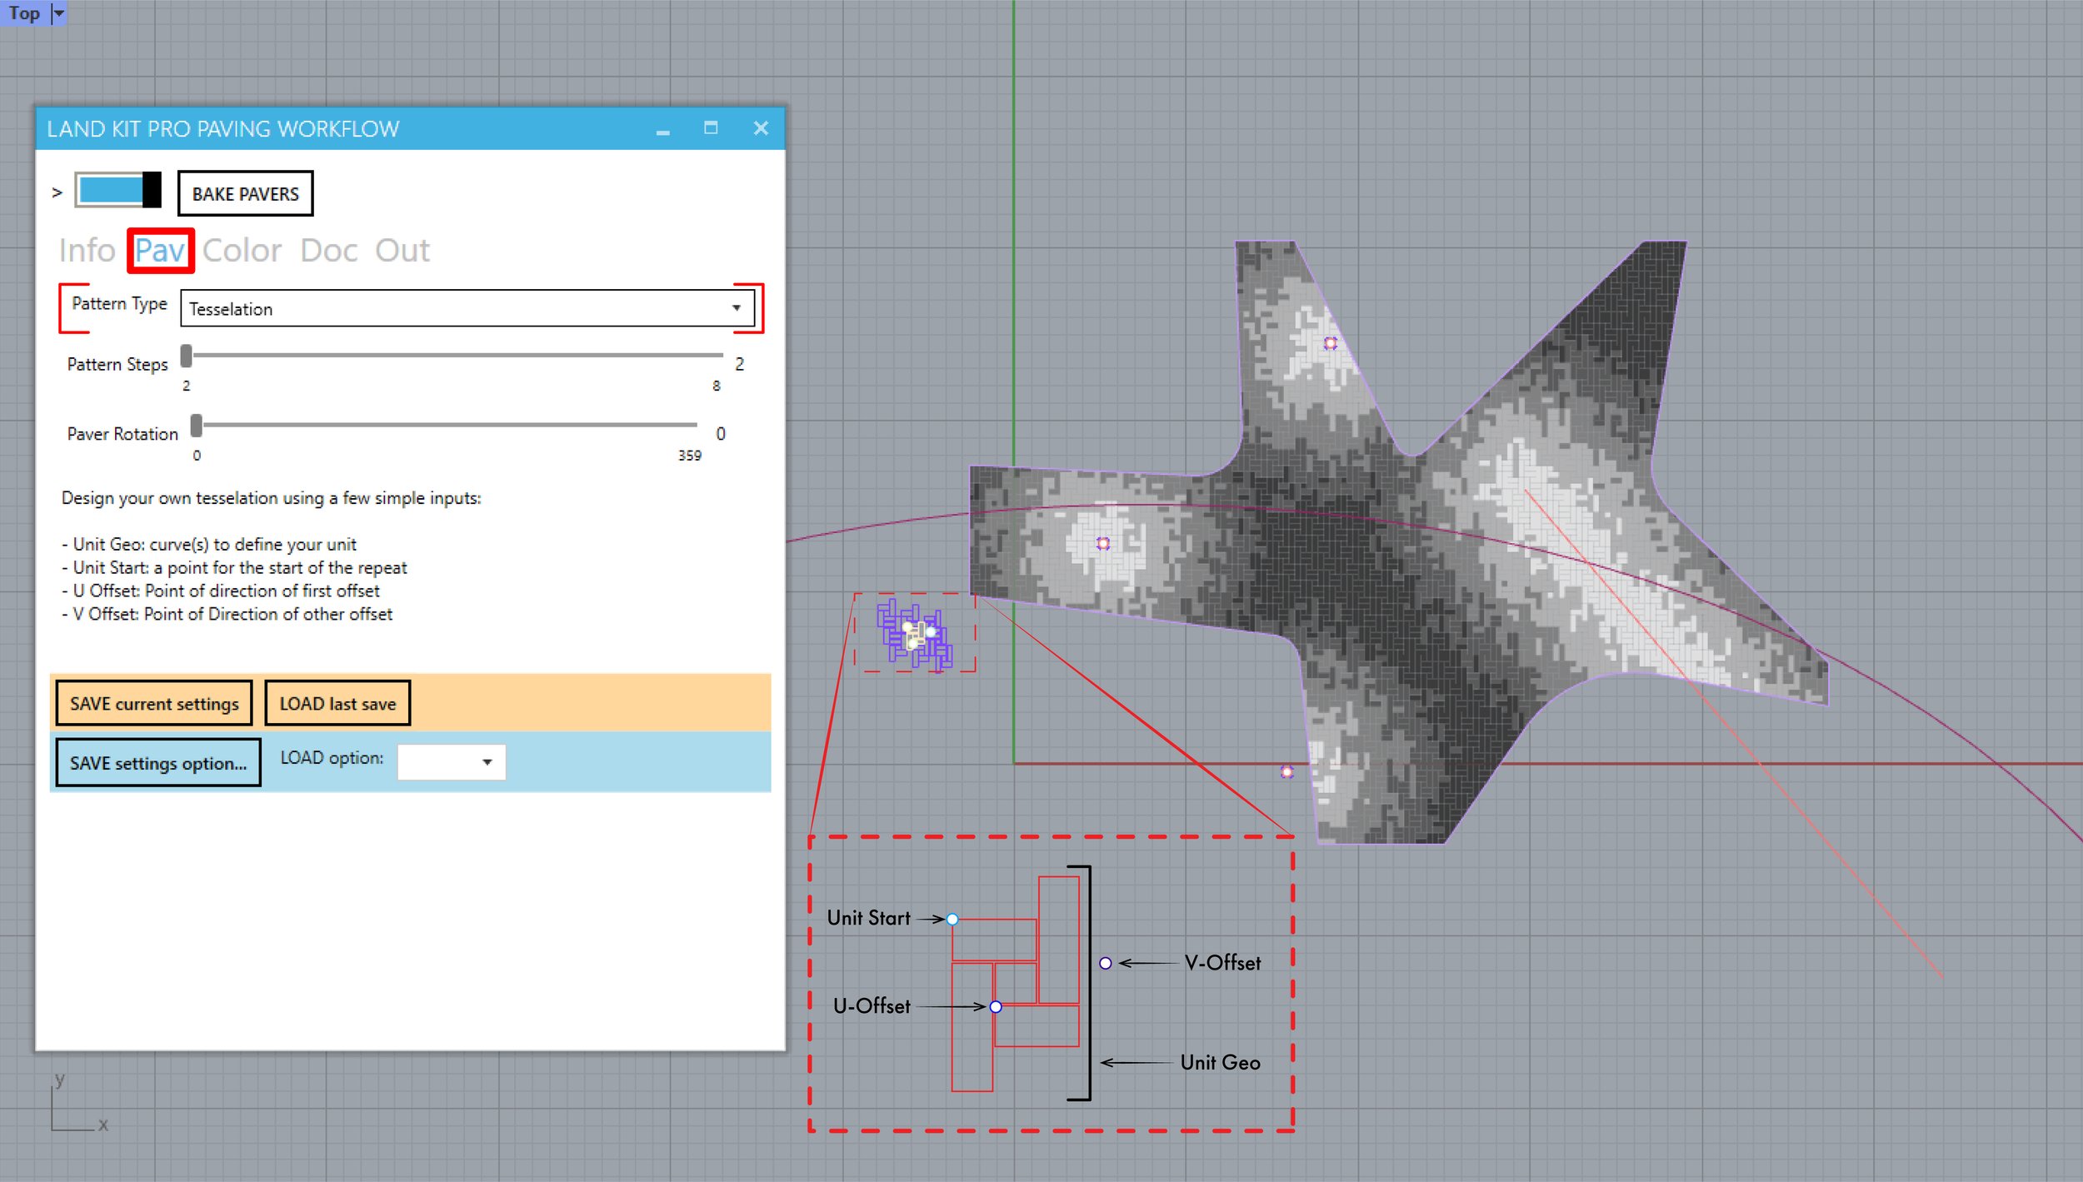Expand LOAD option dropdown
This screenshot has width=2083, height=1182.
(x=487, y=760)
